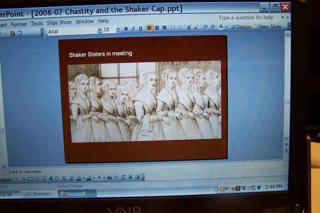Toggle bold formatting
320x213 pixels.
coord(126,28)
